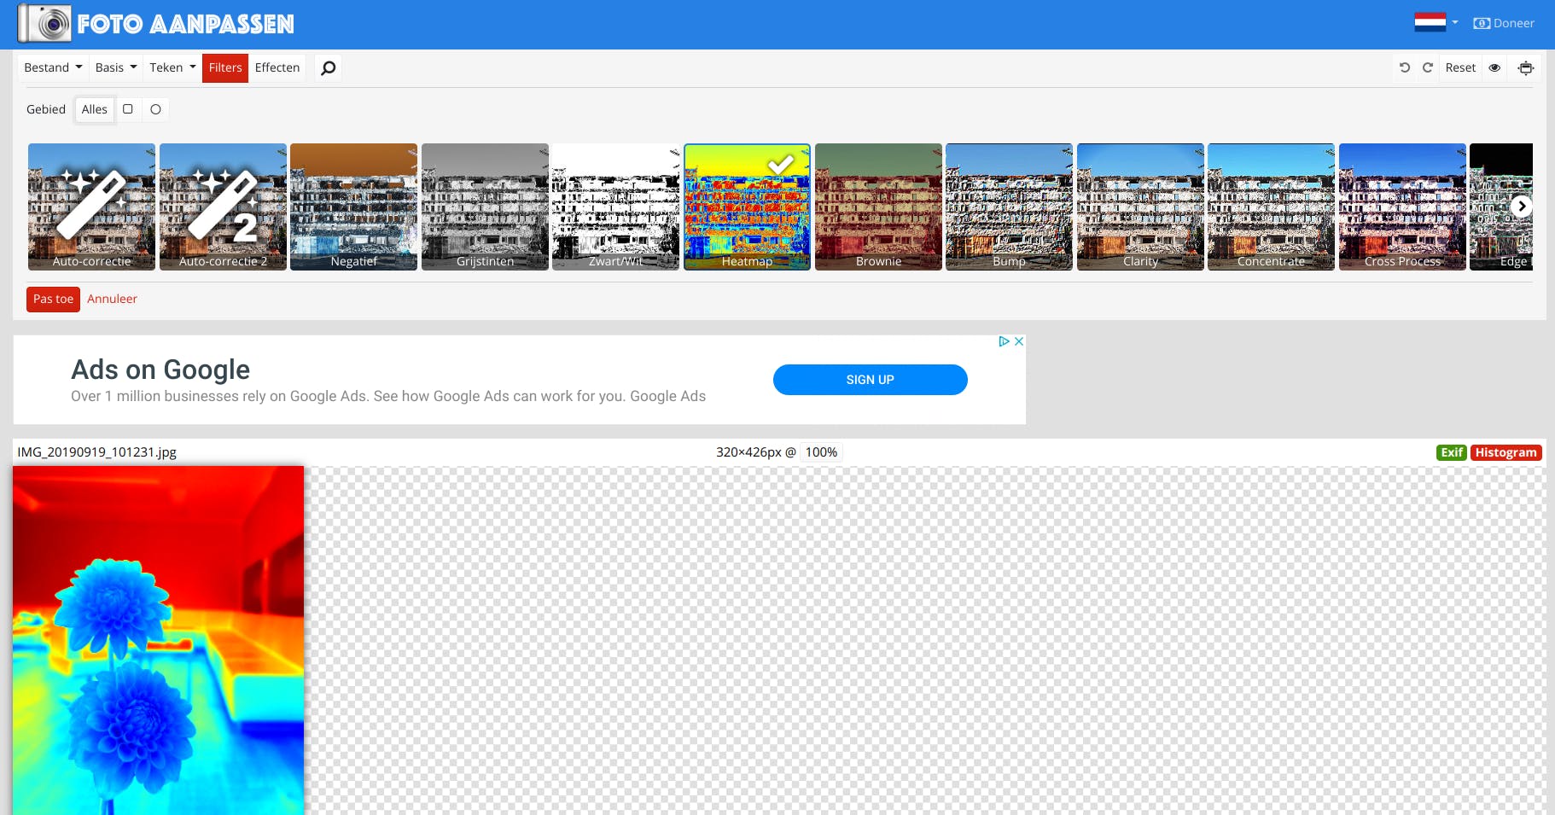The height and width of the screenshot is (815, 1555).
Task: Click the Ads on Google headline
Action: [x=160, y=370]
